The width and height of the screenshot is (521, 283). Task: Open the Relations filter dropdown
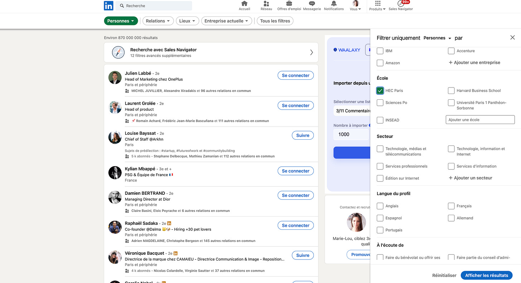(158, 21)
